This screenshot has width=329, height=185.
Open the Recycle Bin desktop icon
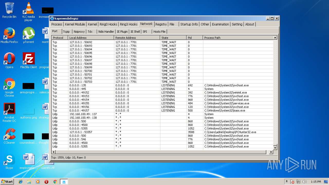(x=9, y=10)
